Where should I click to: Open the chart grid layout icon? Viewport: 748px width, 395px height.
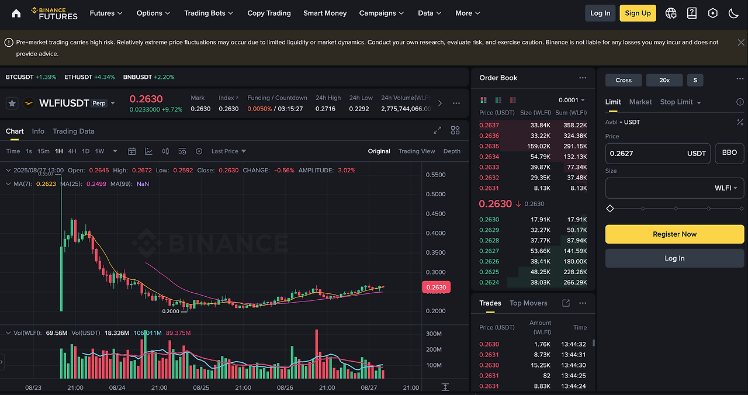click(455, 130)
